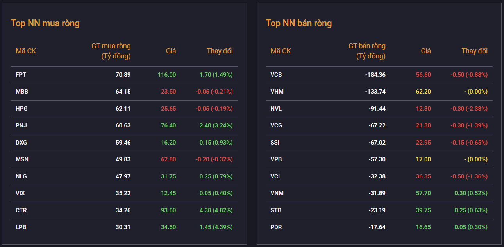The width and height of the screenshot is (504, 247).
Task: Click PNJ price 76.40
Action: pyautogui.click(x=168, y=125)
